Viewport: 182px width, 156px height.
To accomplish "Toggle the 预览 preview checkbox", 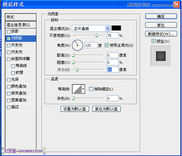I will click(153, 41).
